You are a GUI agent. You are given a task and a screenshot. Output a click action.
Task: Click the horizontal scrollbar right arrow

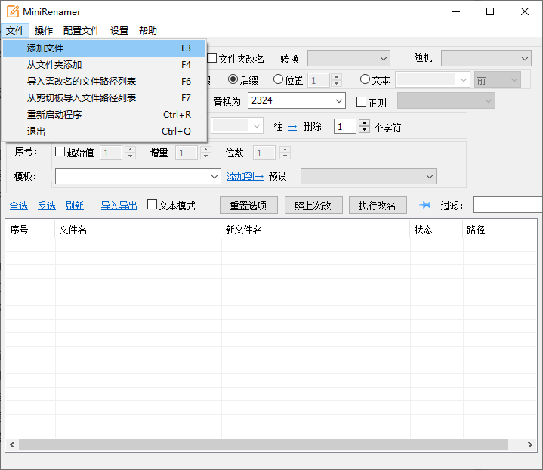pyautogui.click(x=530, y=445)
